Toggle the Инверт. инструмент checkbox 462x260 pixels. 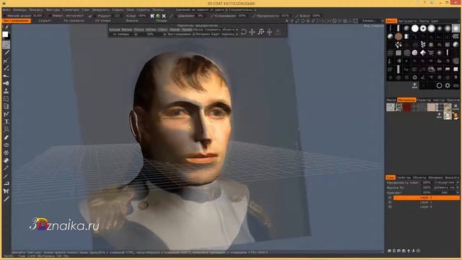pos(50,16)
